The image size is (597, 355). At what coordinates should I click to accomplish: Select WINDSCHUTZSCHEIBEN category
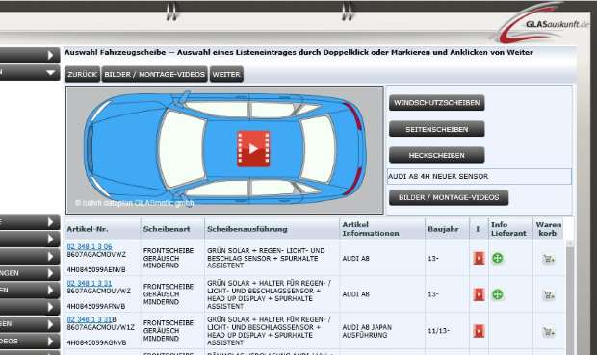tap(437, 103)
